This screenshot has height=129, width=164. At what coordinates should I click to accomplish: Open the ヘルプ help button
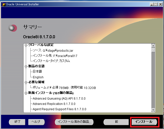point(36,122)
